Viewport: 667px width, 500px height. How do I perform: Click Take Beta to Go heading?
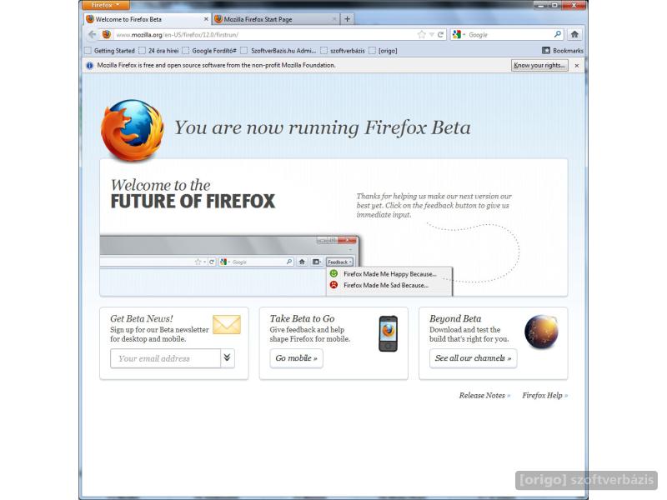tap(302, 318)
